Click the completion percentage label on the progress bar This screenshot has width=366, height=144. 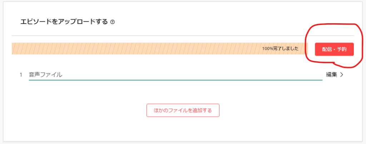pyautogui.click(x=280, y=49)
